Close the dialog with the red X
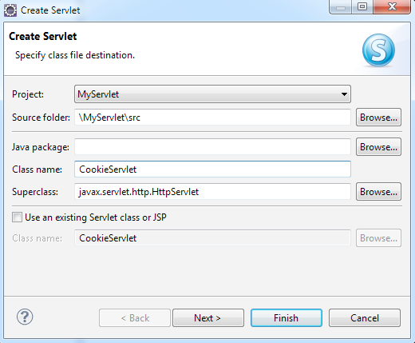 [392, 6]
